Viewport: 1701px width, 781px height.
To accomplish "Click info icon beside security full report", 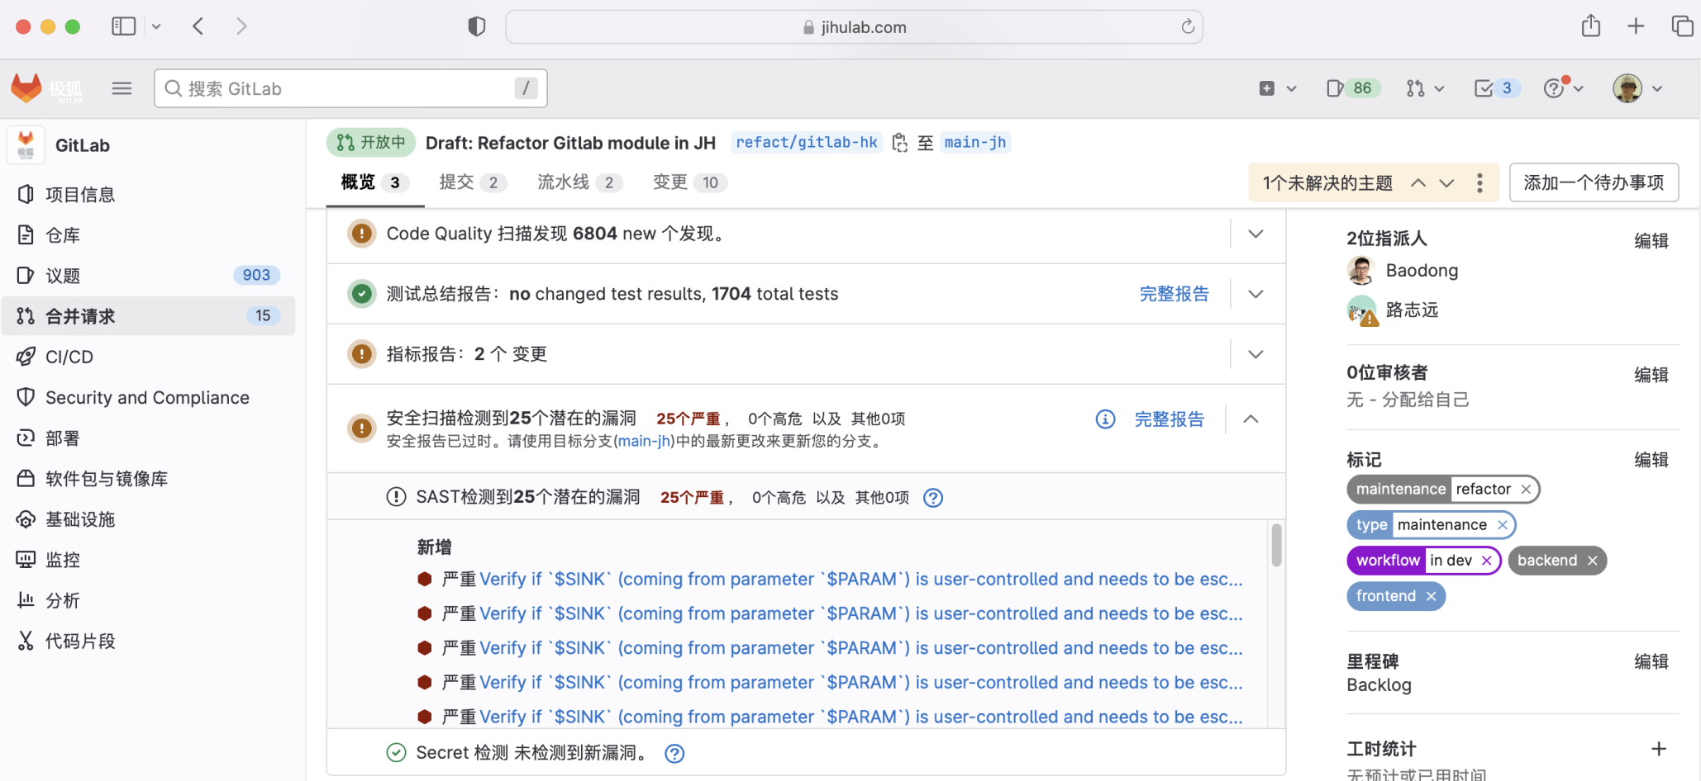I will point(1105,419).
